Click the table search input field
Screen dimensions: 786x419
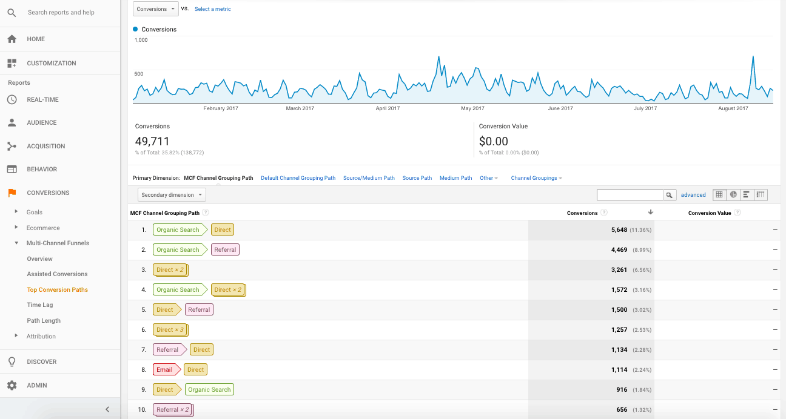630,195
